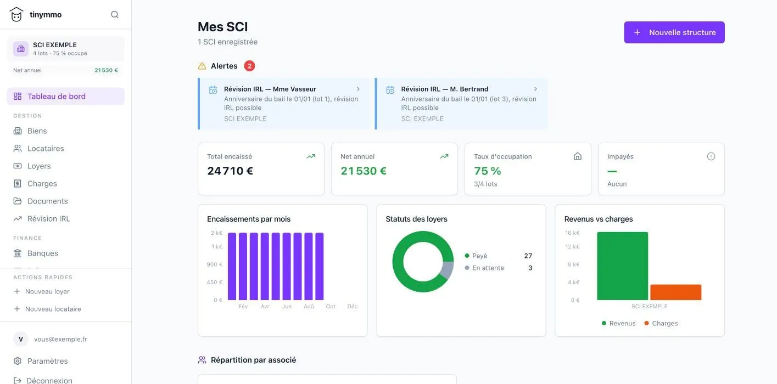
Task: Open the SCI EXEMPLE structure selector
Action: pos(66,49)
